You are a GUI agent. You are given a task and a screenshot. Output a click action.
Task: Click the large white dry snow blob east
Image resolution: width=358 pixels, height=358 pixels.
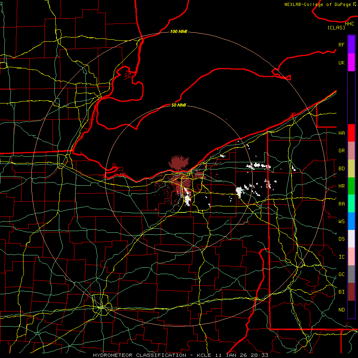point(239,192)
